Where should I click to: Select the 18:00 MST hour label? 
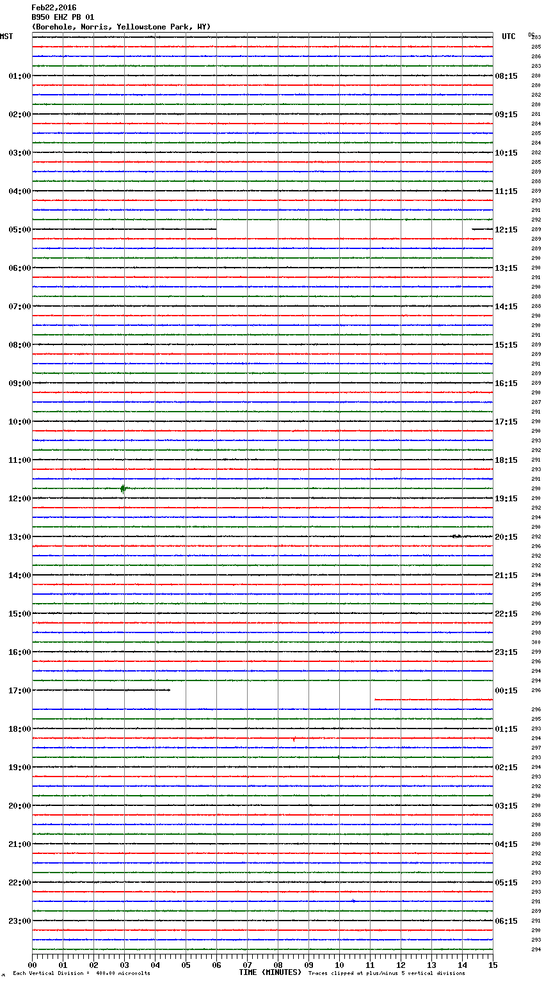click(x=20, y=729)
